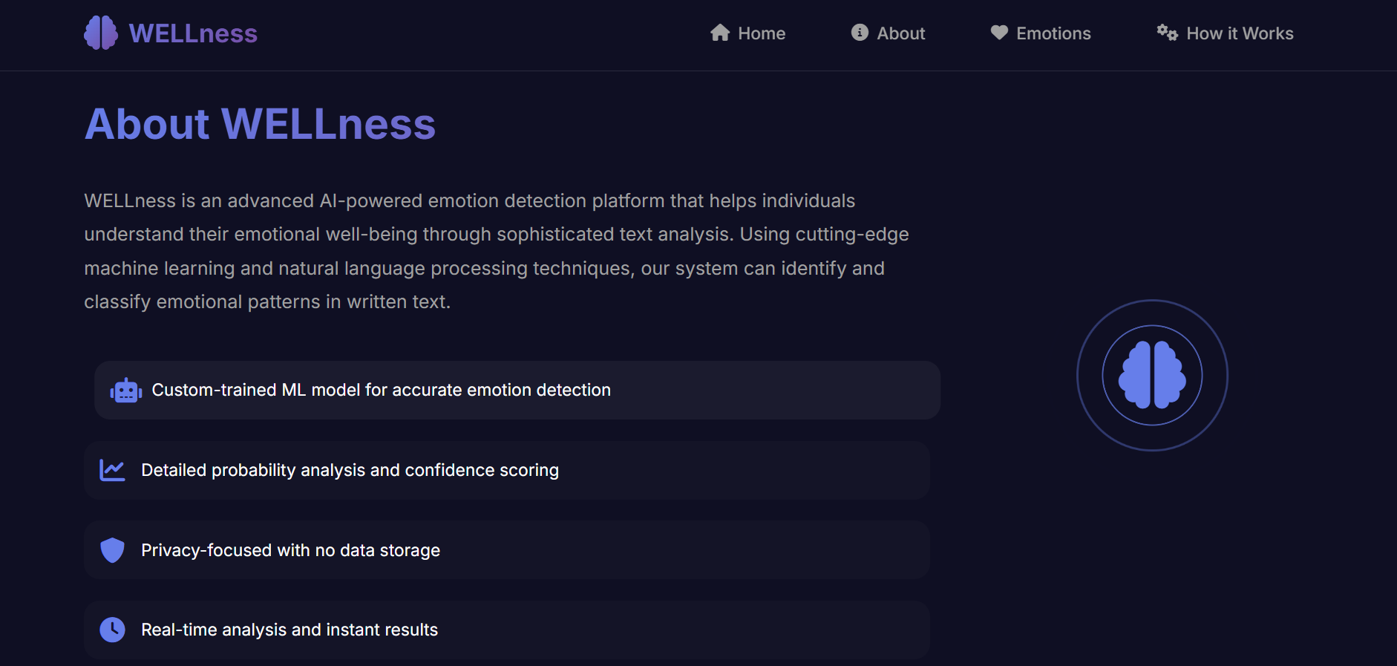Select the Privacy-focused feature card
The width and height of the screenshot is (1397, 666).
(x=507, y=549)
